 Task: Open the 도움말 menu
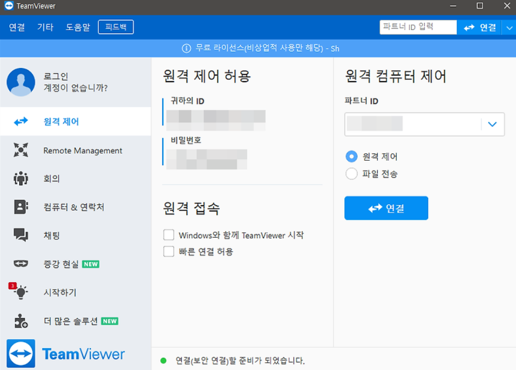[78, 27]
